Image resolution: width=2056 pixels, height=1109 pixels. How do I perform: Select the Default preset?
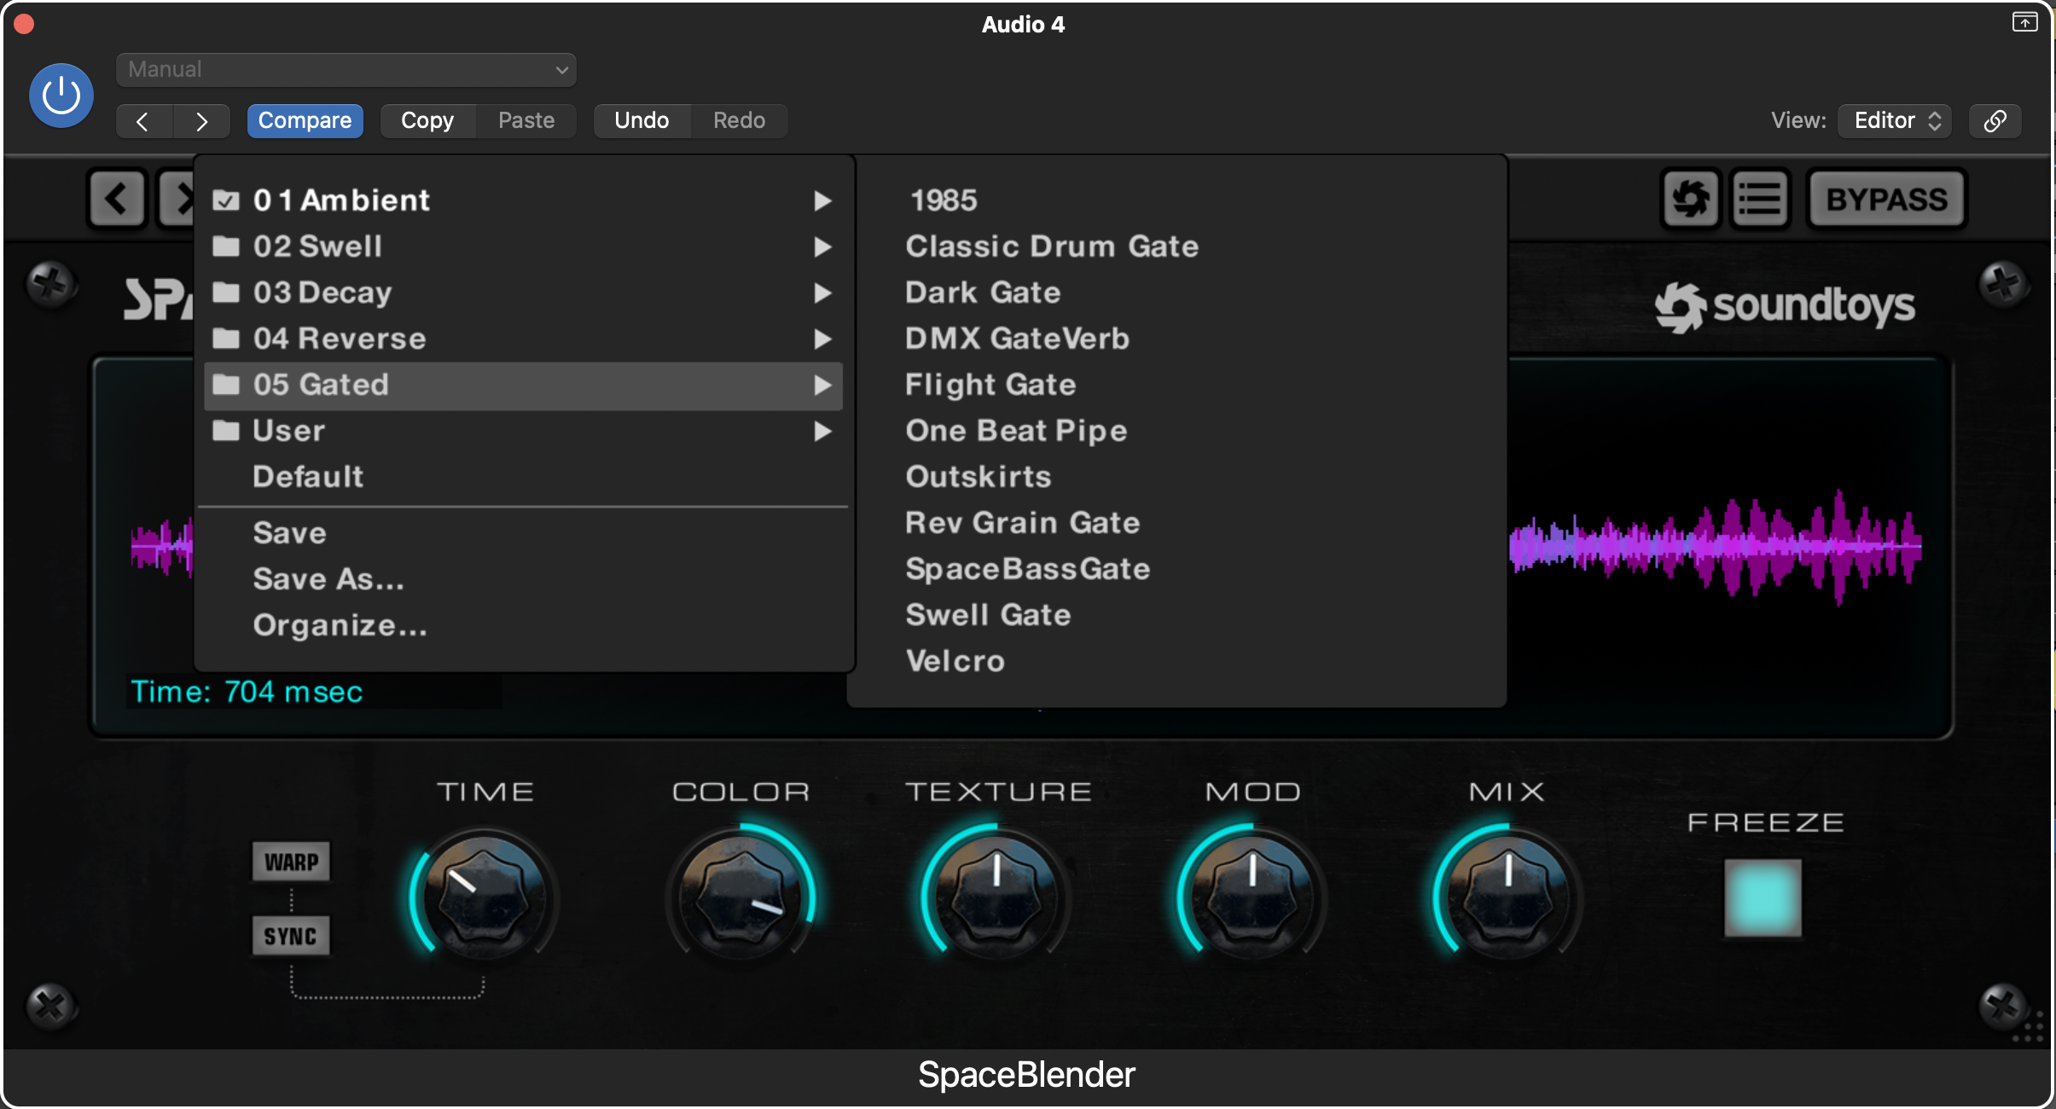308,476
